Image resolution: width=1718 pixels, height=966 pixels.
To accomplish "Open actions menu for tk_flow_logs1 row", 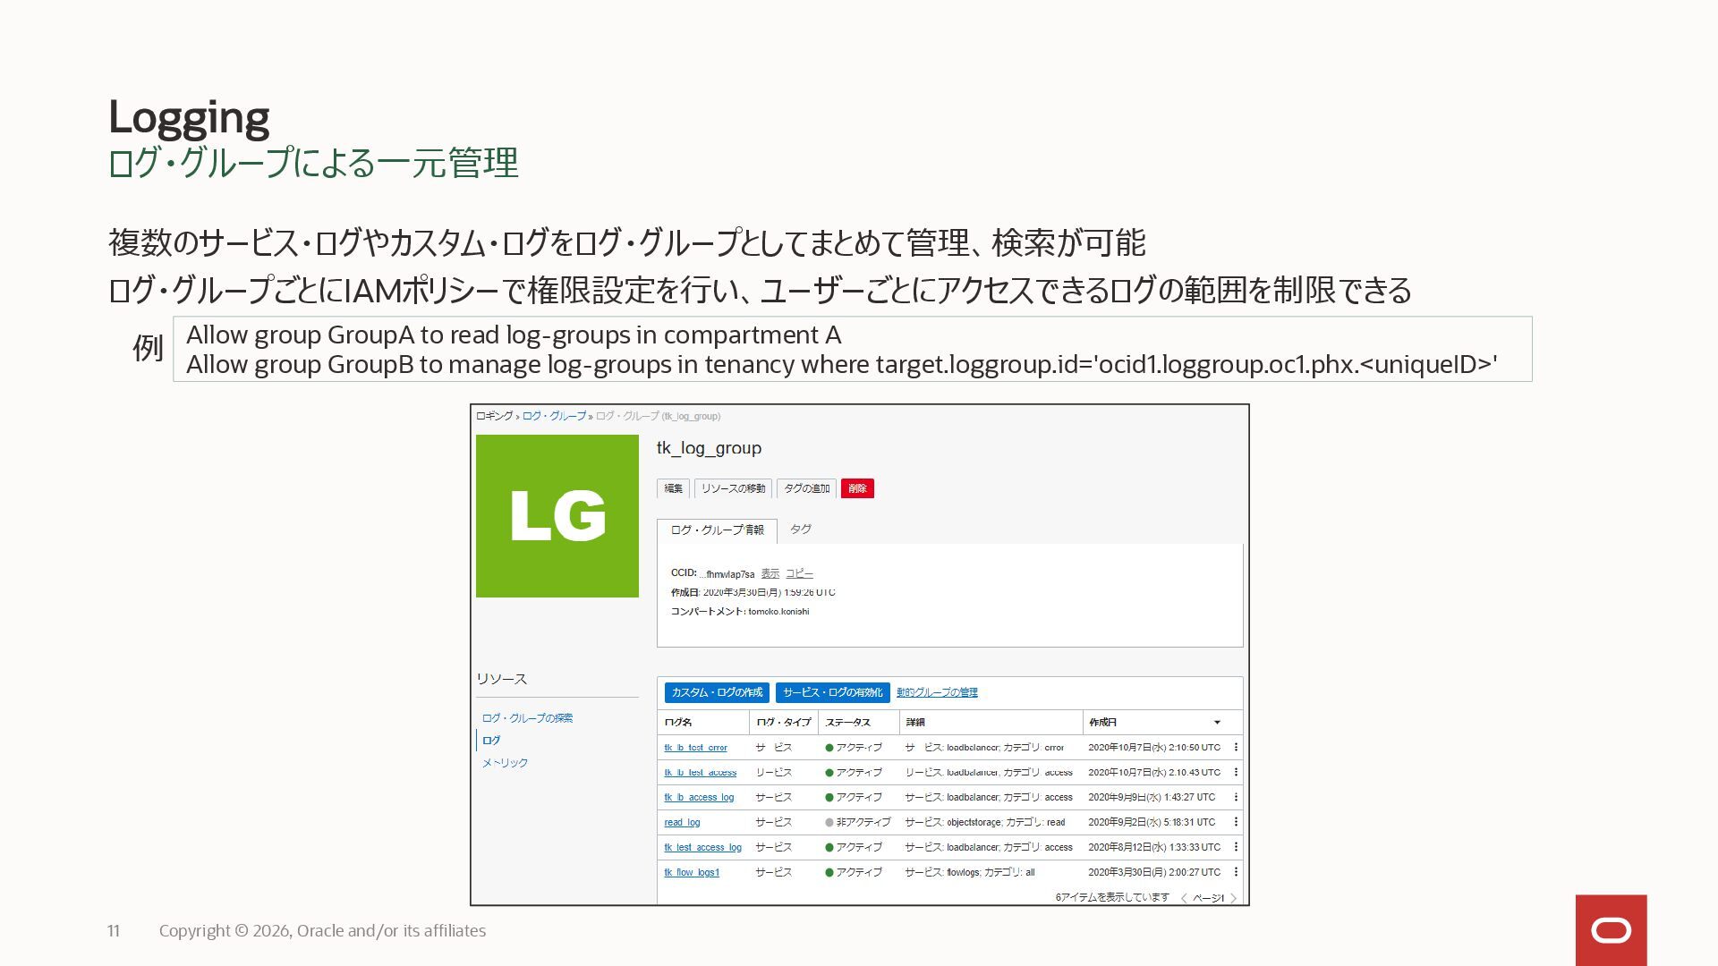I will (1236, 873).
